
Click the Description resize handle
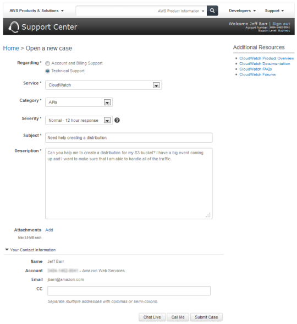coord(208,215)
